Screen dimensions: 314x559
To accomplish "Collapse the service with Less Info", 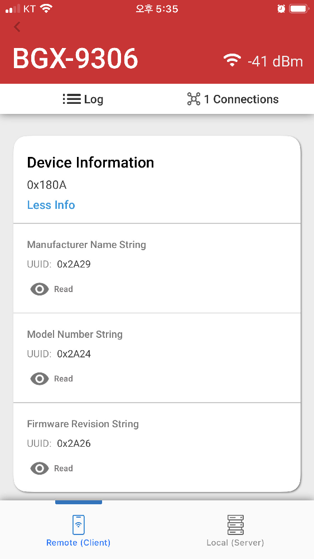I will tap(51, 205).
